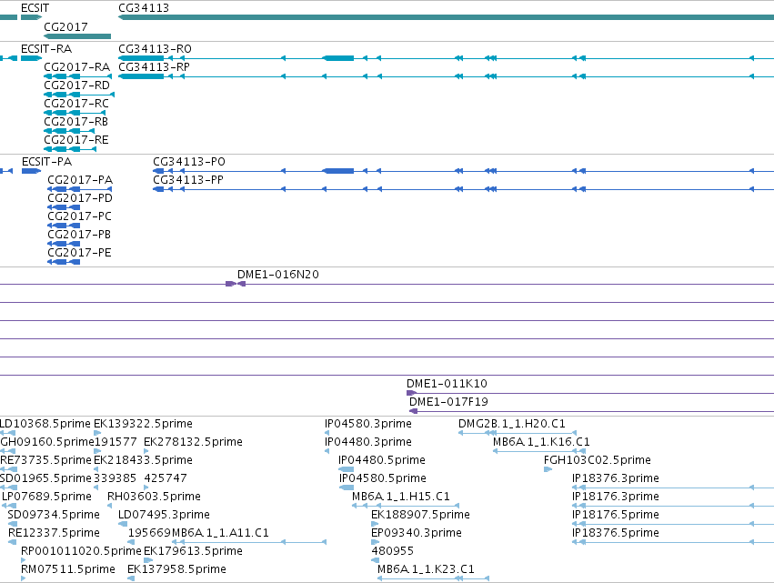Select EST EK278132.5prime
Image resolution: width=774 pixels, height=583 pixels.
193,442
